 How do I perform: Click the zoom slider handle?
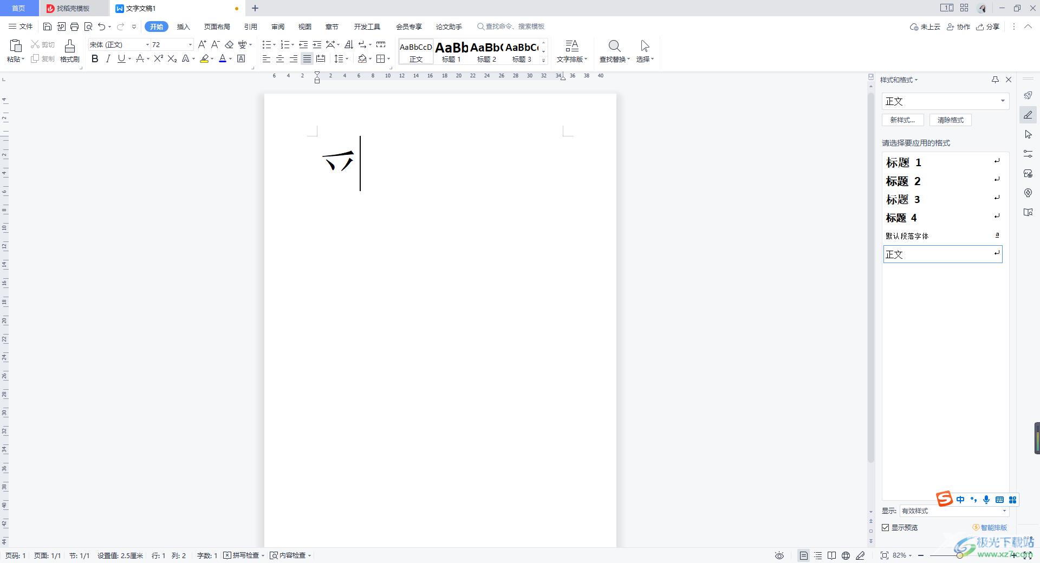(960, 555)
